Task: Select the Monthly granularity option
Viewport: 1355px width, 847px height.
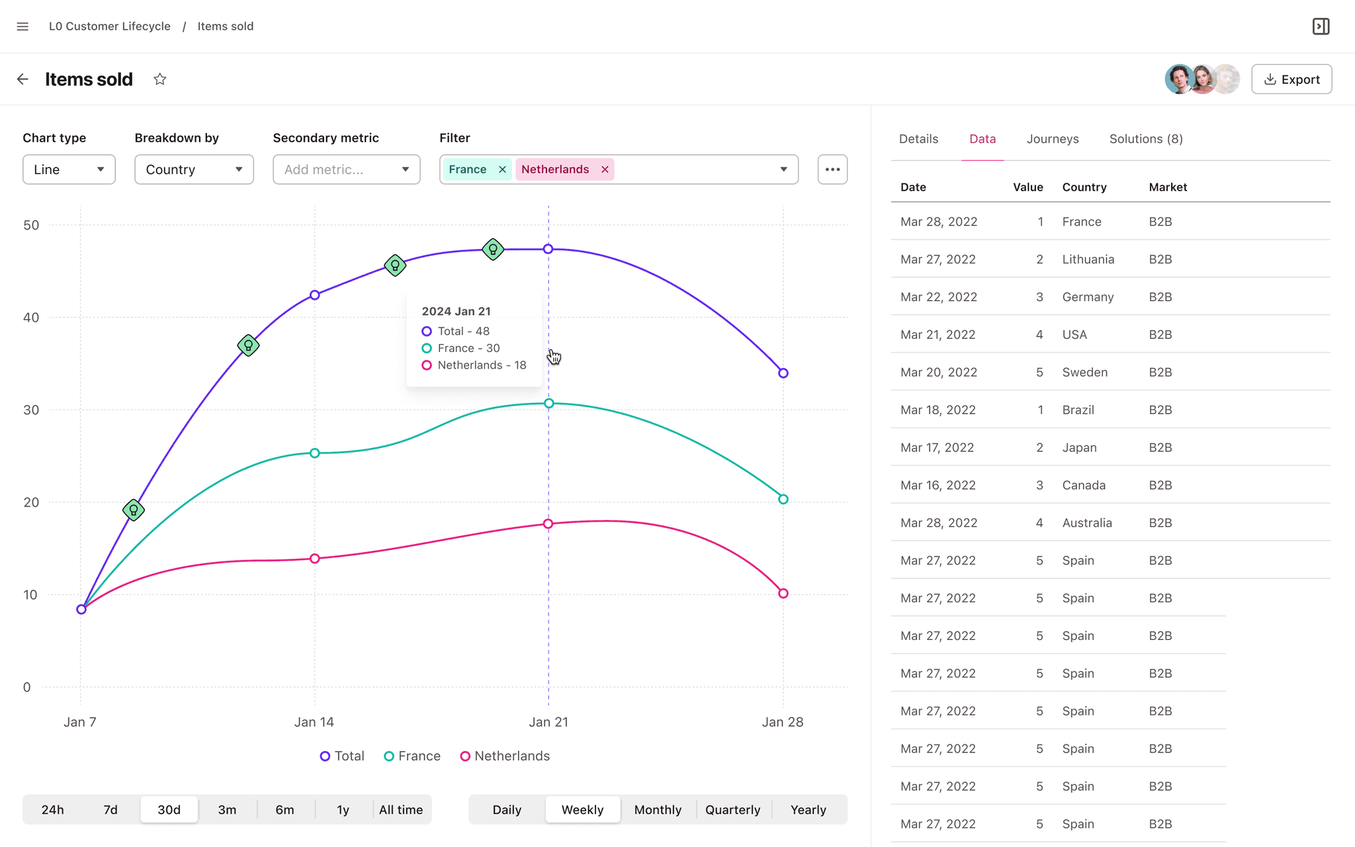Action: 658,809
